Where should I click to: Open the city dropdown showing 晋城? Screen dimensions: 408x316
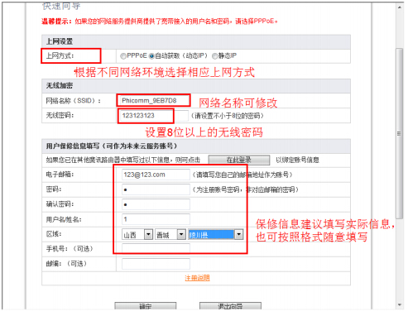pos(170,235)
